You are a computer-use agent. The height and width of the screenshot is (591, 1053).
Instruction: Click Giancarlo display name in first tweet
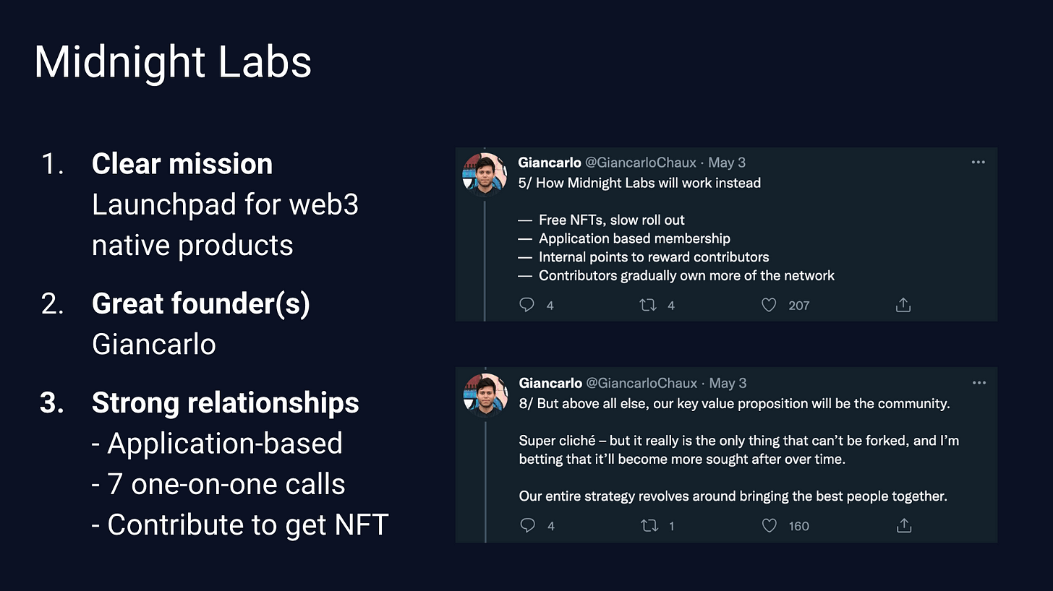click(550, 163)
